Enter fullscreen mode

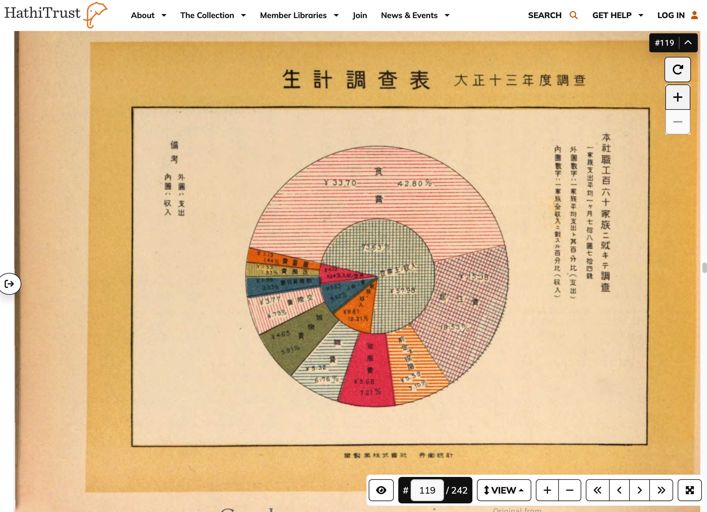click(689, 490)
